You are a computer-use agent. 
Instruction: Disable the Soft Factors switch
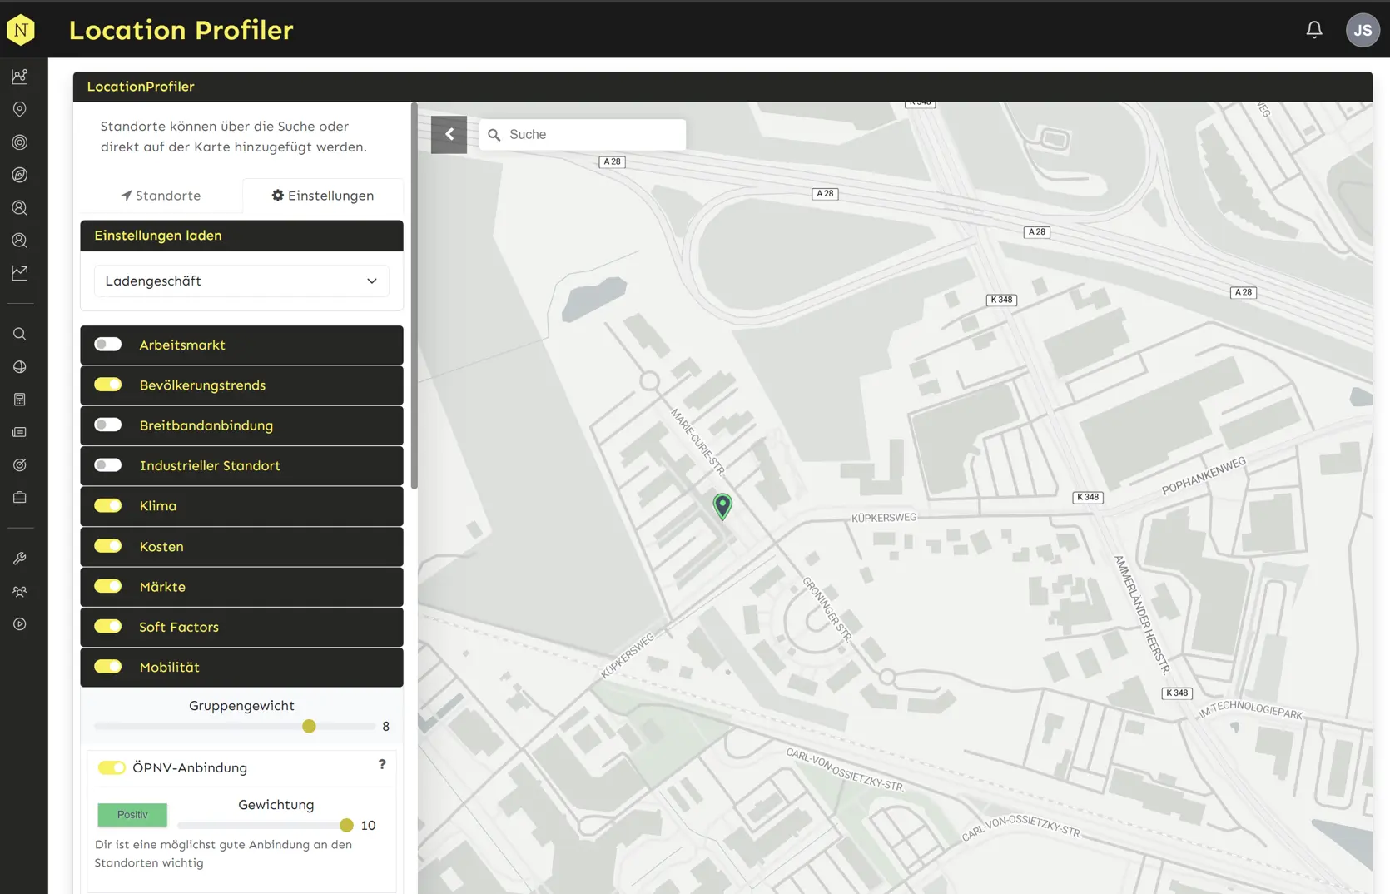108,627
